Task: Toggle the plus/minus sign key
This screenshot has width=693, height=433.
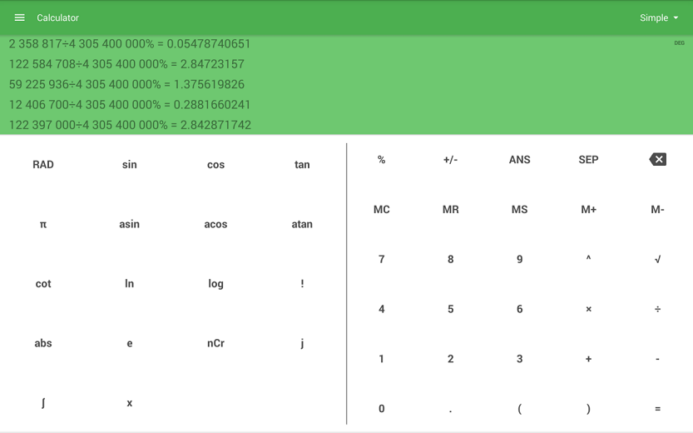Action: pos(450,160)
